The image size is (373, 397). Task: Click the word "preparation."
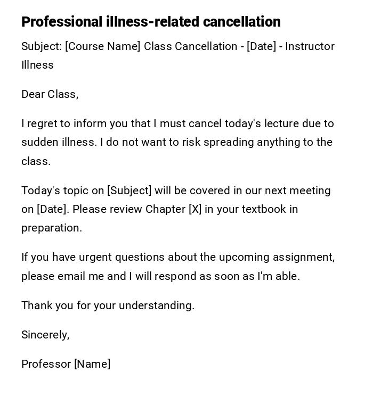[x=52, y=228]
